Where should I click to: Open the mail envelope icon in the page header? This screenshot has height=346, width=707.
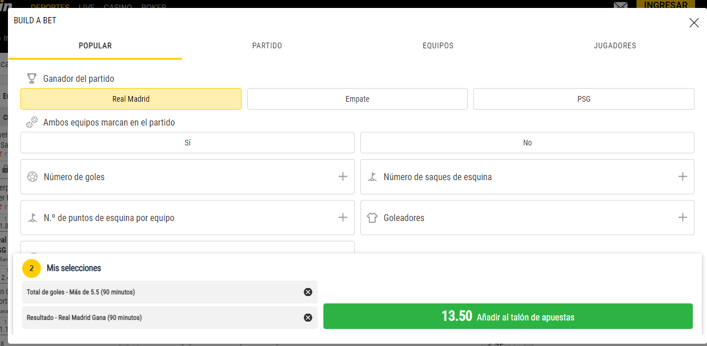621,6
